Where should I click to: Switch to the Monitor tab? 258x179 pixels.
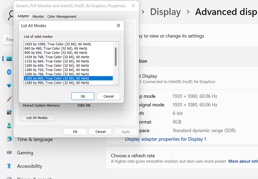pyautogui.click(x=38, y=17)
